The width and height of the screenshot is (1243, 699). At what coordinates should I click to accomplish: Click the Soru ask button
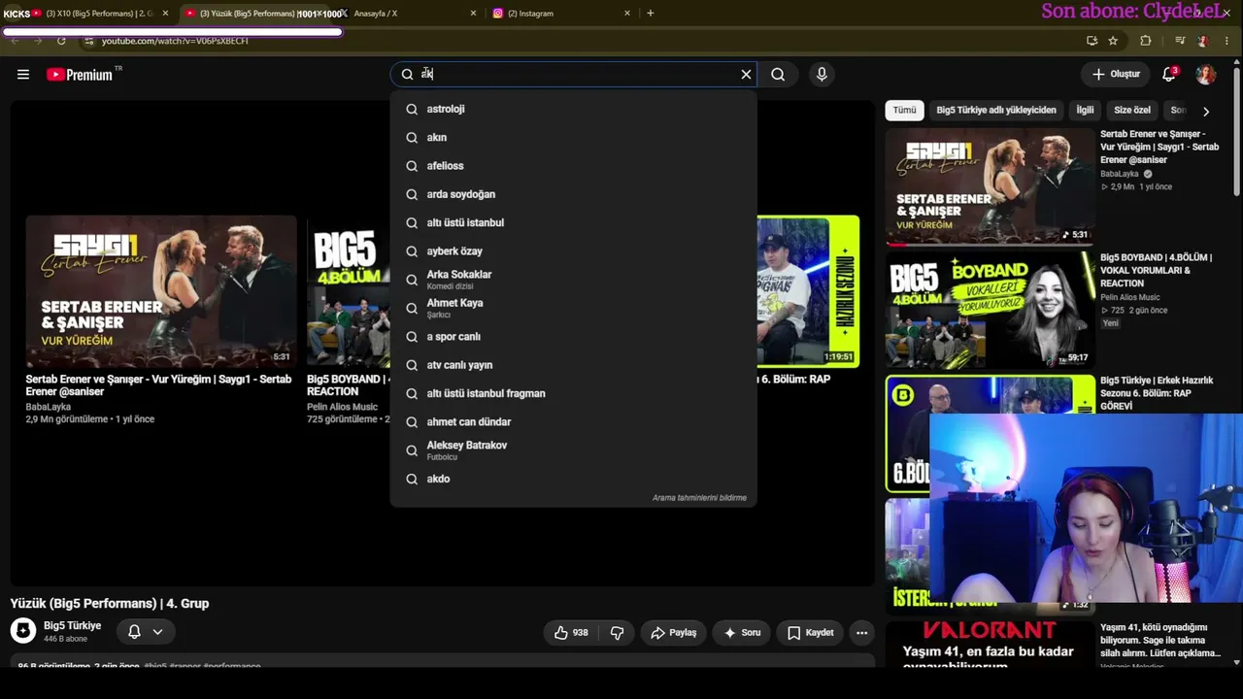742,633
